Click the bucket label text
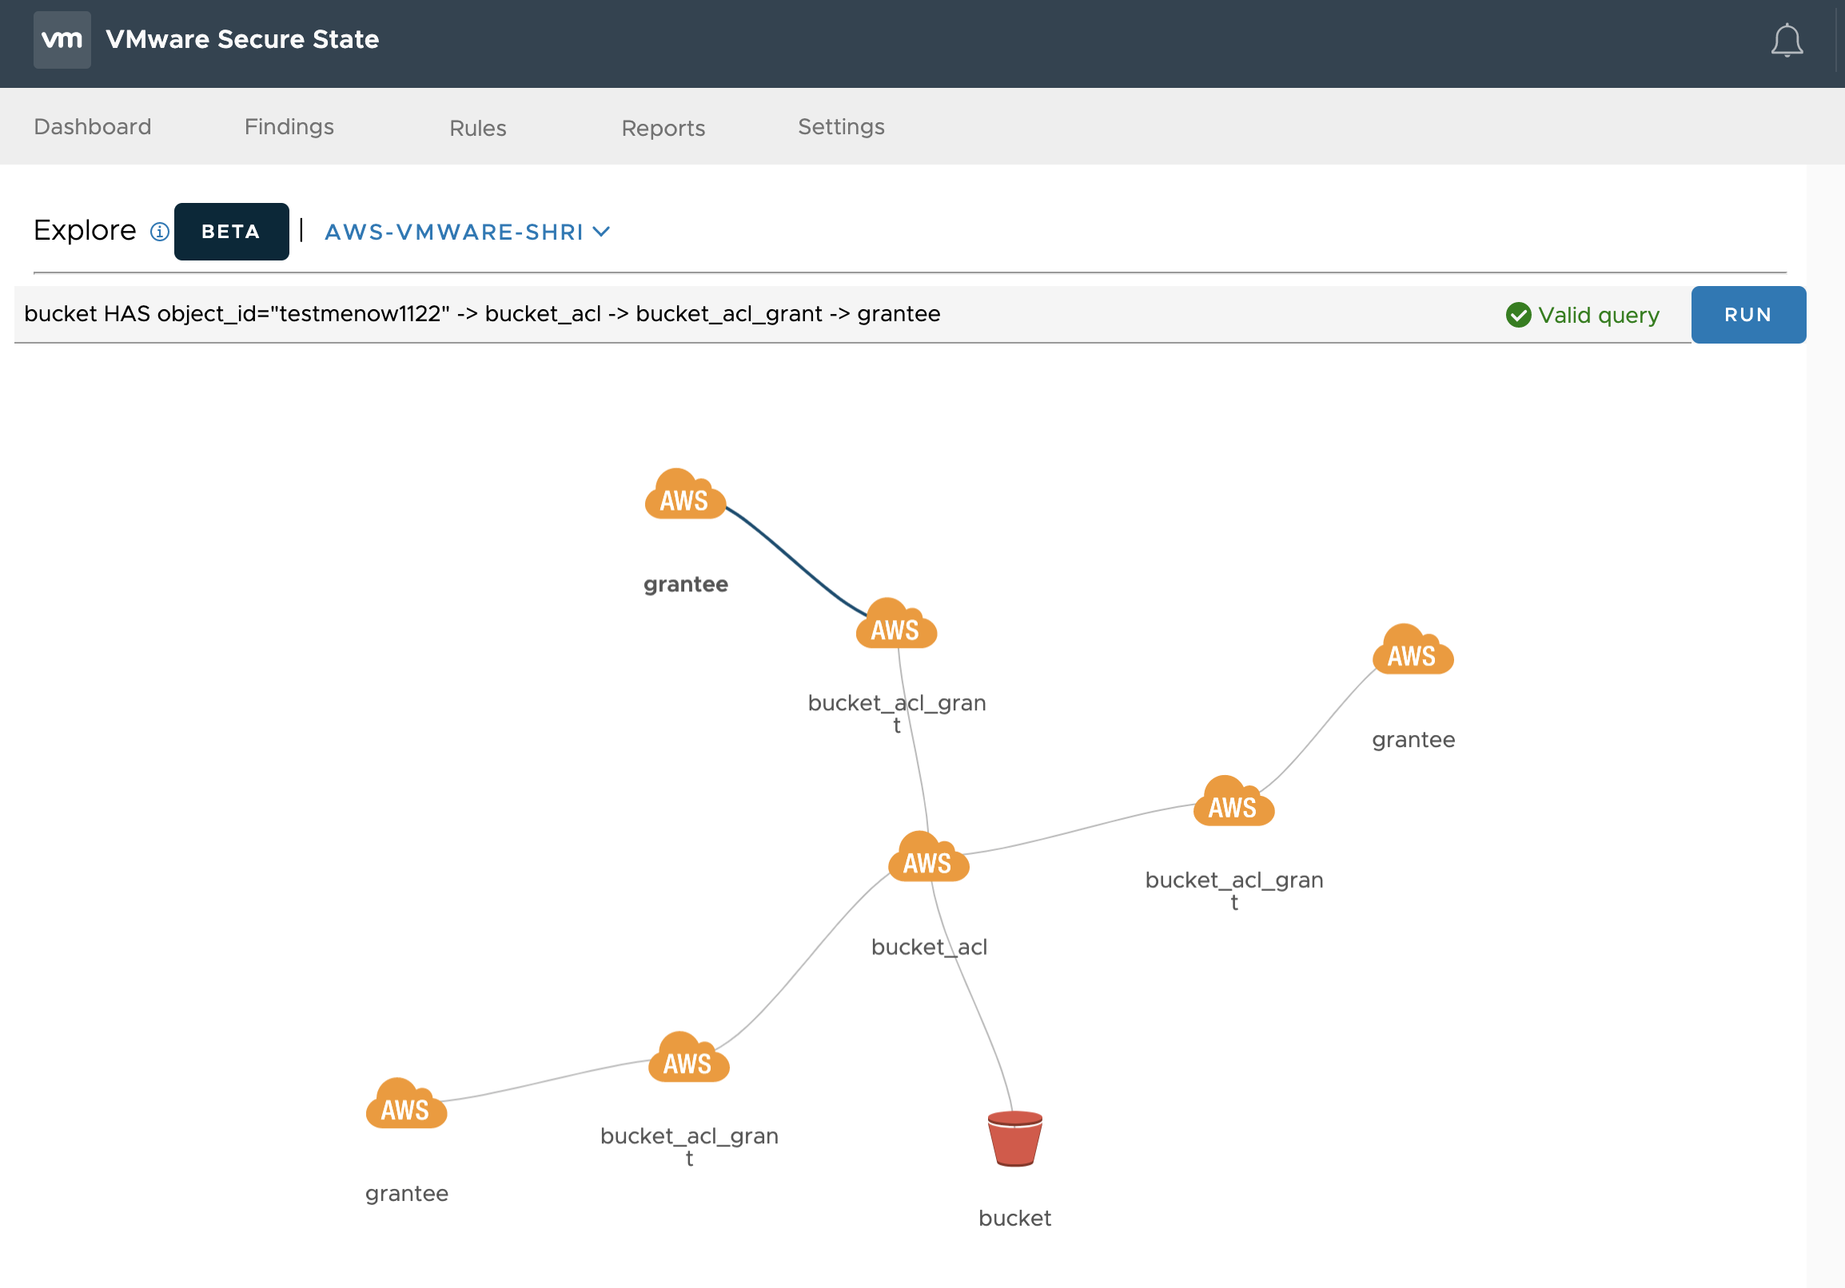 click(1015, 1218)
